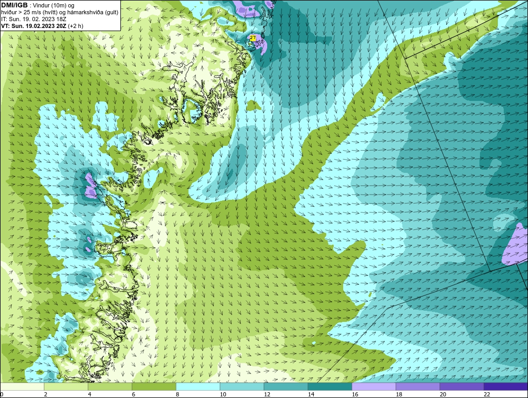This screenshot has height=398, width=528.
Task: Click the 'IT: Sun. 19. 02. 2023 18Z' line
Action: coord(34,19)
